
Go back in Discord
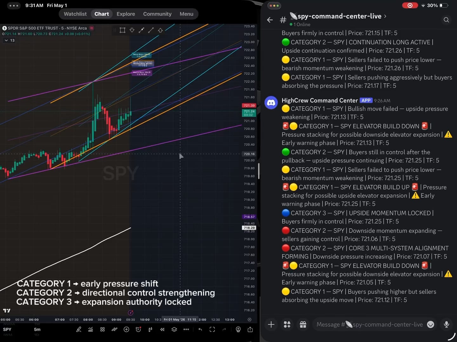270,20
